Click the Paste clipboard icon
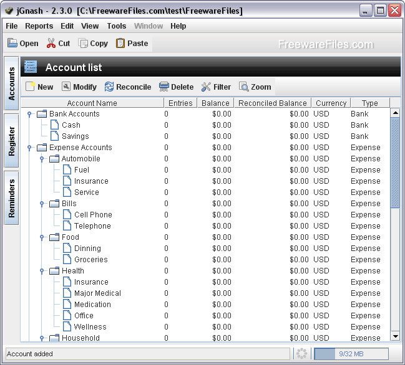Viewport: 405px width, 365px height. tap(120, 43)
